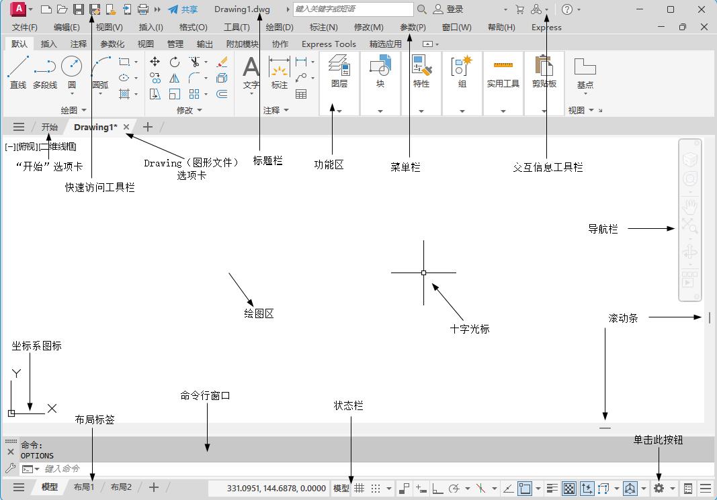The image size is (717, 500).
Task: Open 图层 (Layer) panel in the ribbon
Action: [339, 72]
